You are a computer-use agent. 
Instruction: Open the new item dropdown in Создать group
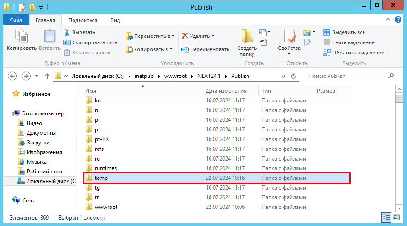[265, 32]
